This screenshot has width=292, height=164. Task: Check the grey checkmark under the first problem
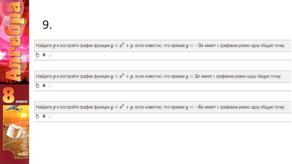coord(51,55)
